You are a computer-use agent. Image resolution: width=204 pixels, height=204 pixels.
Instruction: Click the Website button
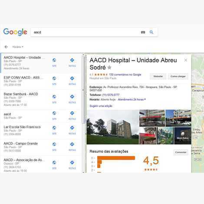[158, 76]
